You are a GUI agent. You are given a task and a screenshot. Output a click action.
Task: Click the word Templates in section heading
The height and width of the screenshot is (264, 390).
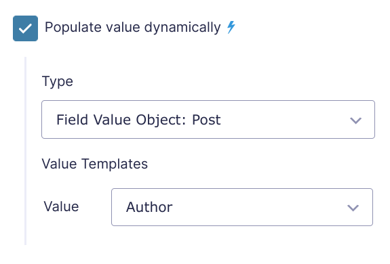115,164
